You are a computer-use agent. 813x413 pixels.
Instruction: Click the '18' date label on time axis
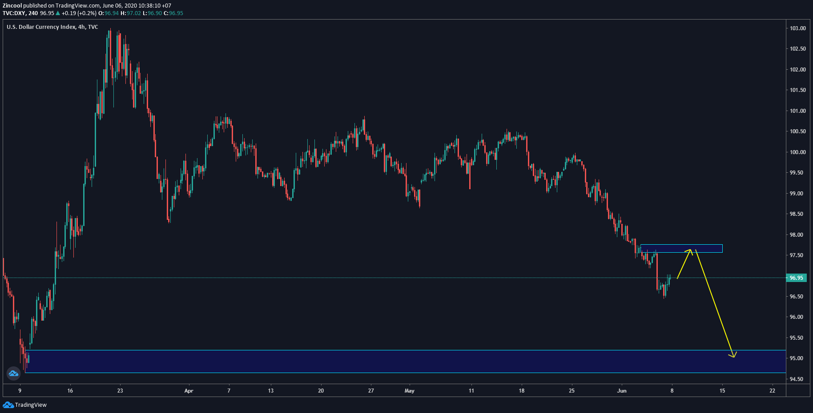[x=522, y=391]
